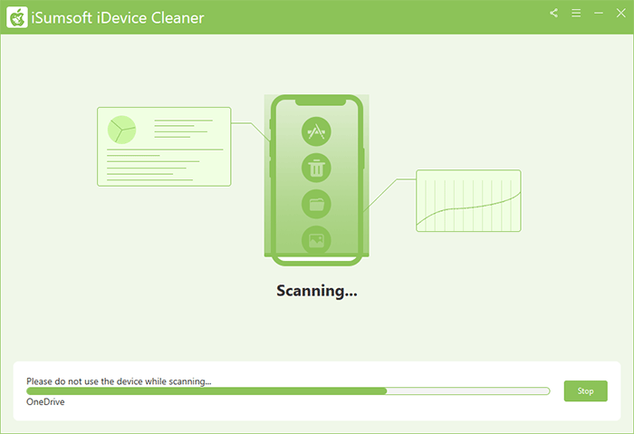Click the photo icon on phone
634x434 pixels.
tap(316, 239)
